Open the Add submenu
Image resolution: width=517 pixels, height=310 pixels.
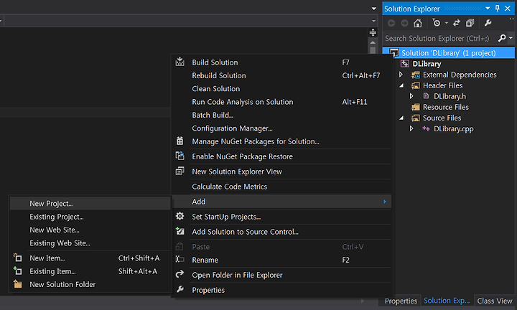282,202
